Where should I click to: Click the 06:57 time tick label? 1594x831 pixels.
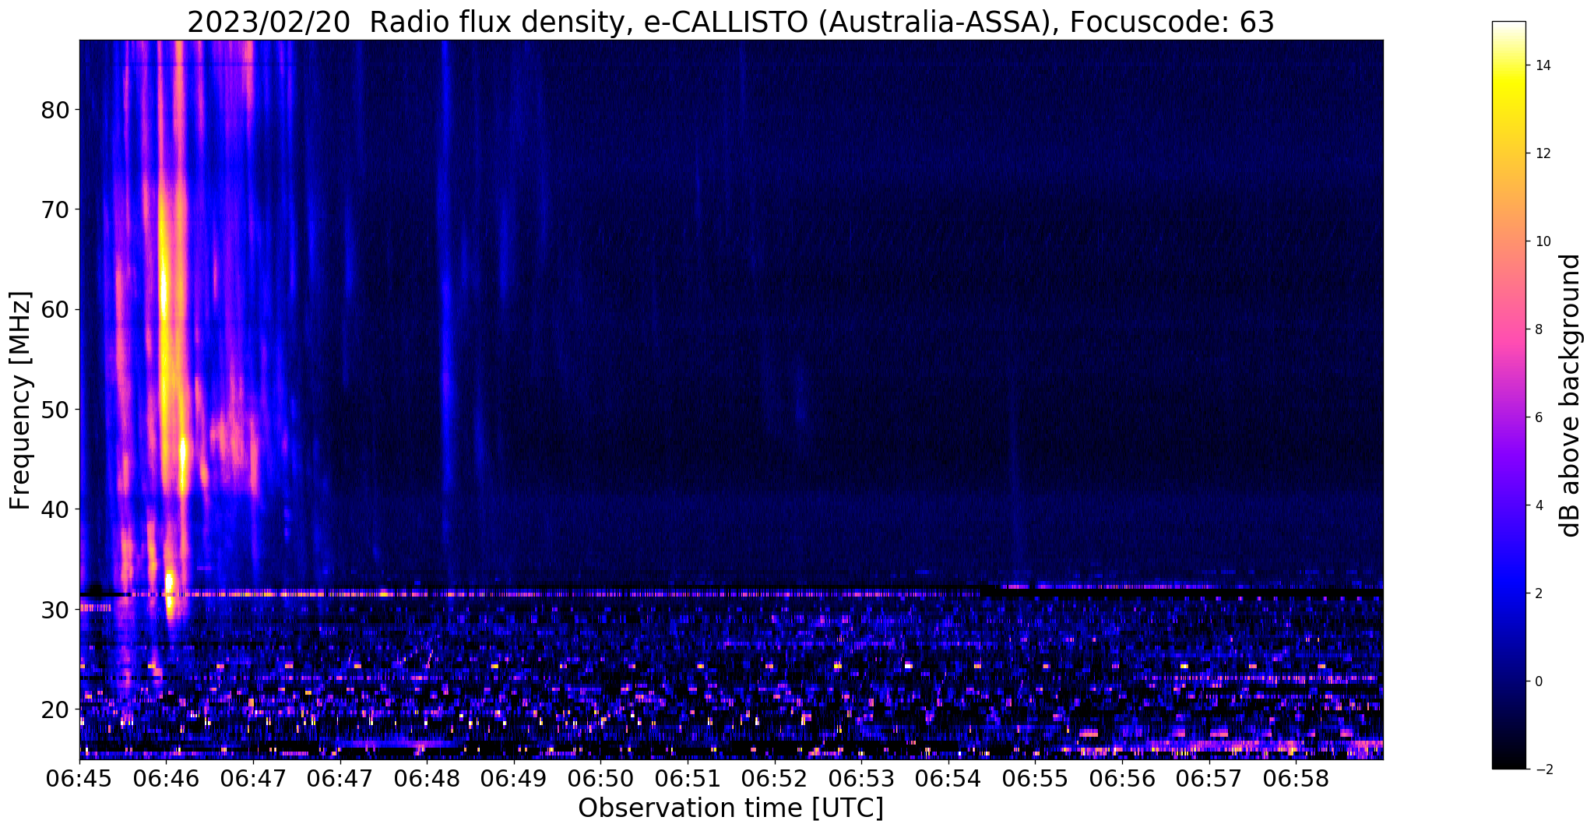coord(1209,778)
